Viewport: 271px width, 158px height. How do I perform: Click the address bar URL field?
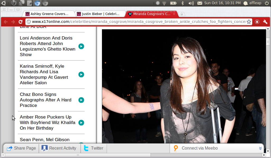(x=139, y=22)
